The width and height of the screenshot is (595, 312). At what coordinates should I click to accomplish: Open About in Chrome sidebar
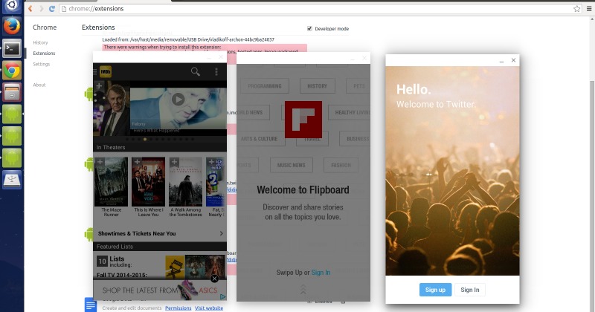(39, 85)
